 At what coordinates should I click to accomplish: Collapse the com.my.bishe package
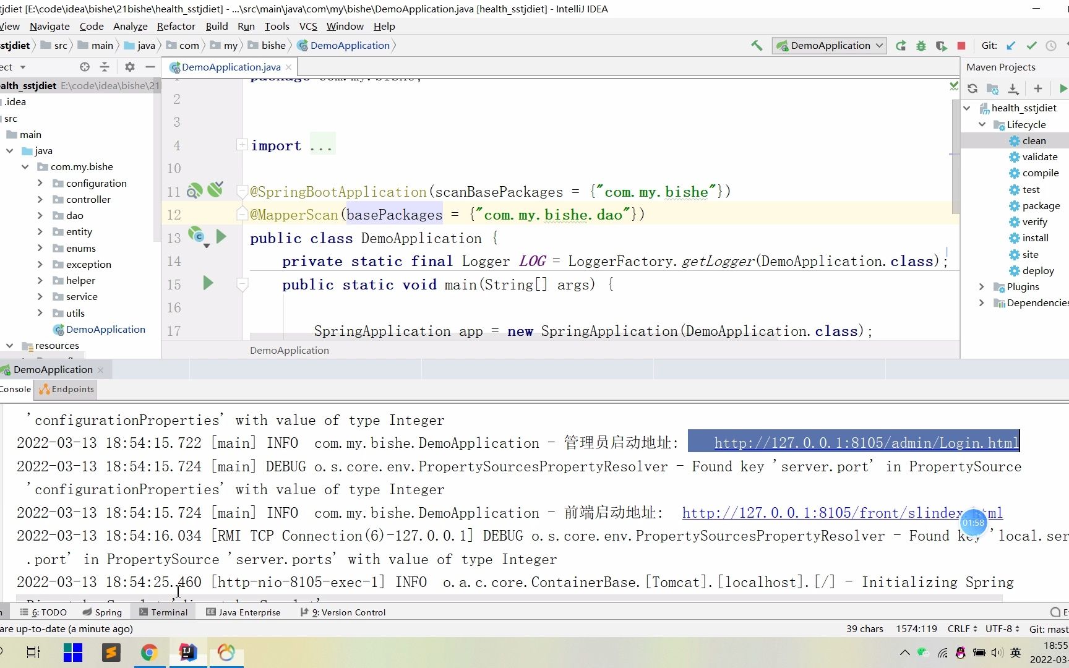pyautogui.click(x=25, y=167)
